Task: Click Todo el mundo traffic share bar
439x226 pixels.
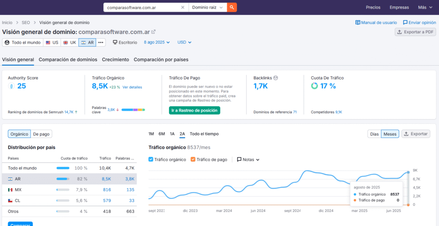Action: [63, 168]
